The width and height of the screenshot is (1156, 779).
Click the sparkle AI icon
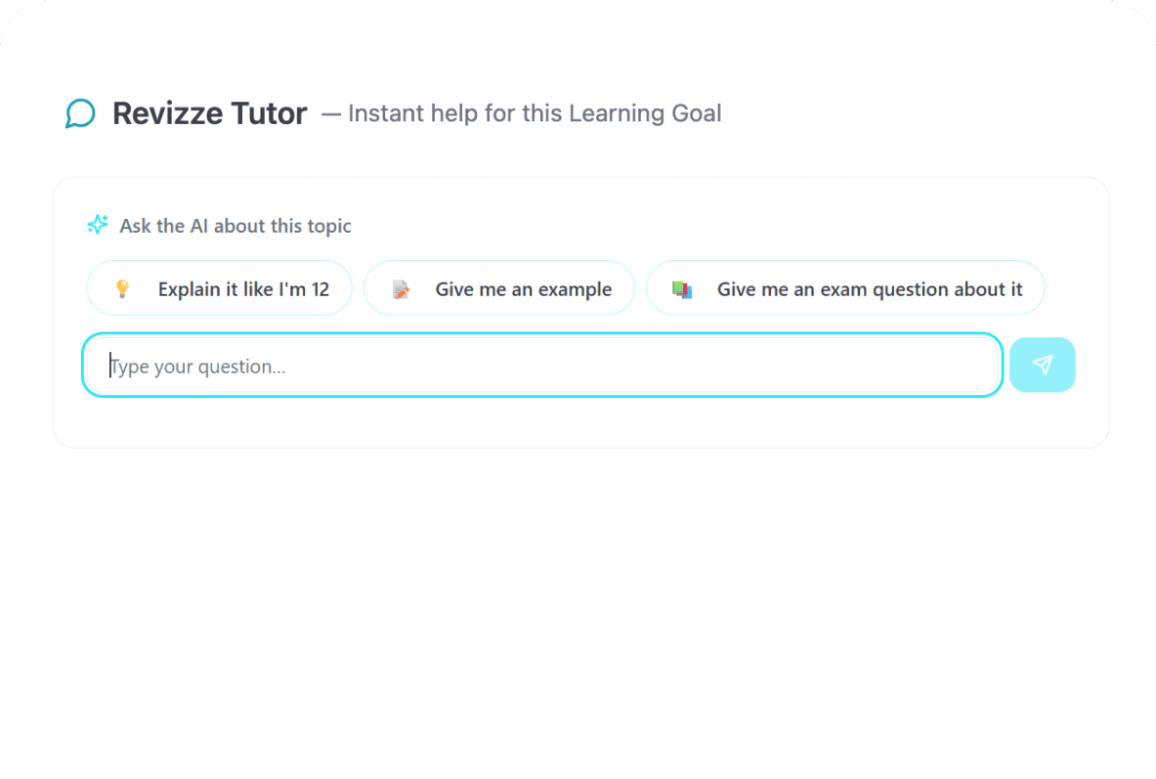click(98, 224)
